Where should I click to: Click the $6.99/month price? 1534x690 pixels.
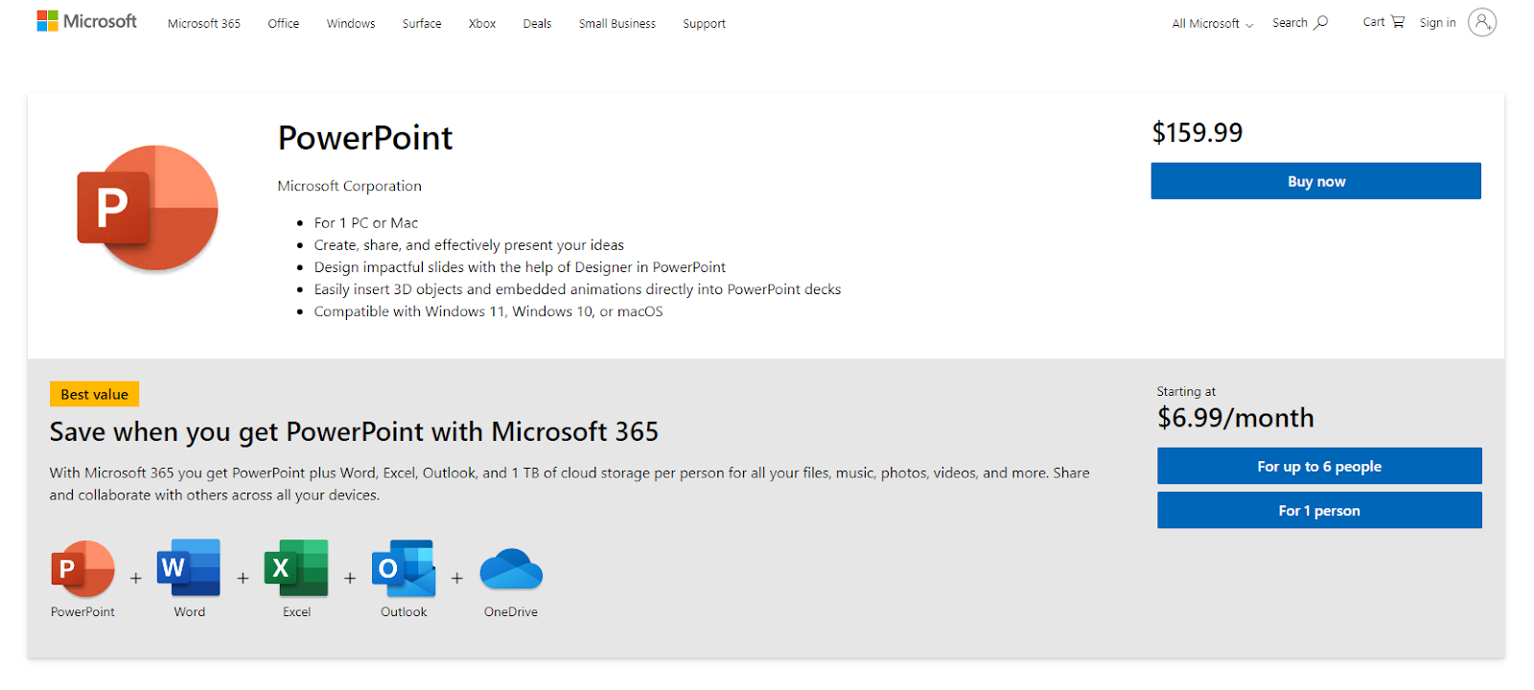coord(1236,418)
